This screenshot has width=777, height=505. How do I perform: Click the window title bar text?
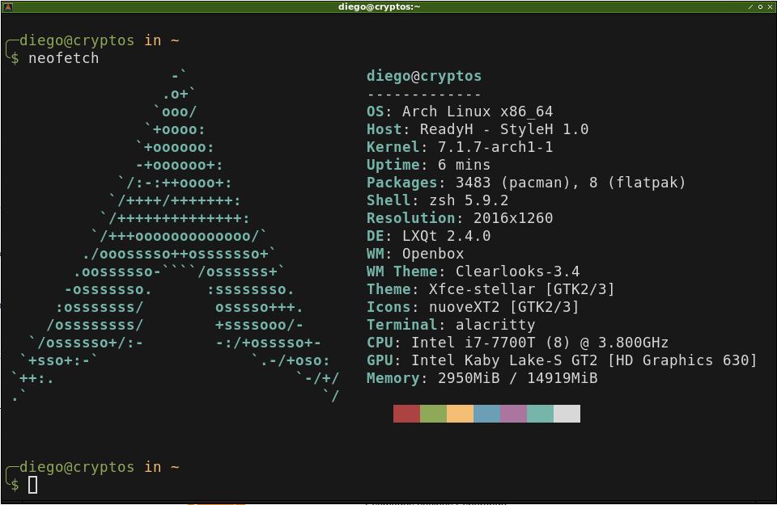click(x=379, y=7)
